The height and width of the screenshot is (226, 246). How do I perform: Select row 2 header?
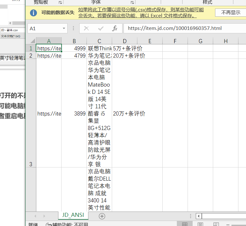point(31,55)
